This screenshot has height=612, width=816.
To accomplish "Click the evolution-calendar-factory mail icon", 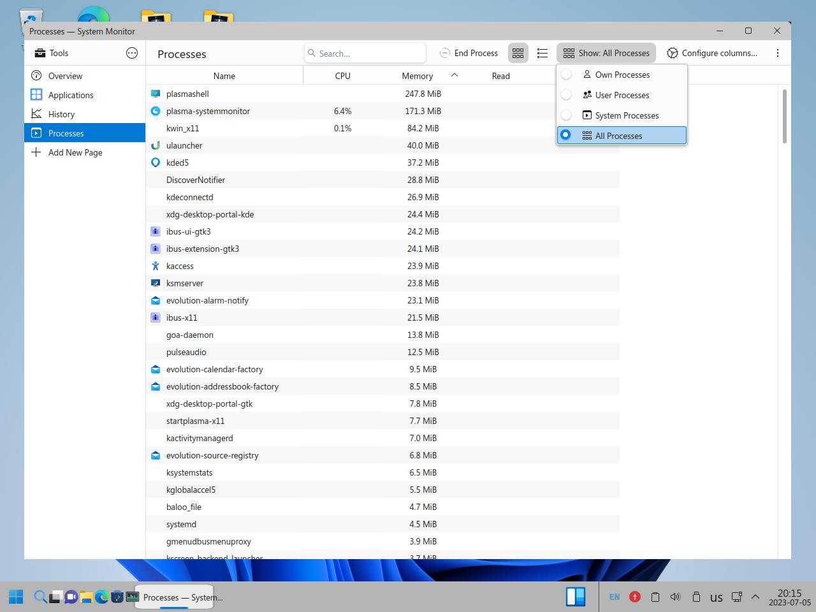I will tap(155, 369).
